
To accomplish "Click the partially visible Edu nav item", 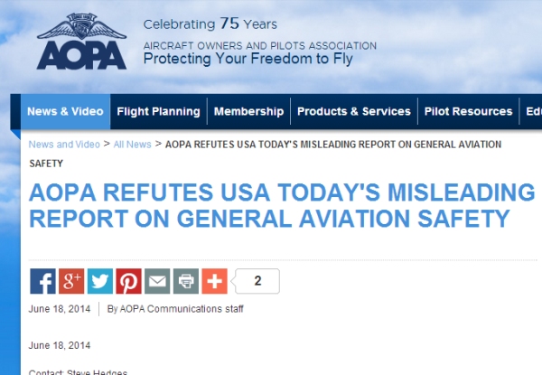I will 533,112.
